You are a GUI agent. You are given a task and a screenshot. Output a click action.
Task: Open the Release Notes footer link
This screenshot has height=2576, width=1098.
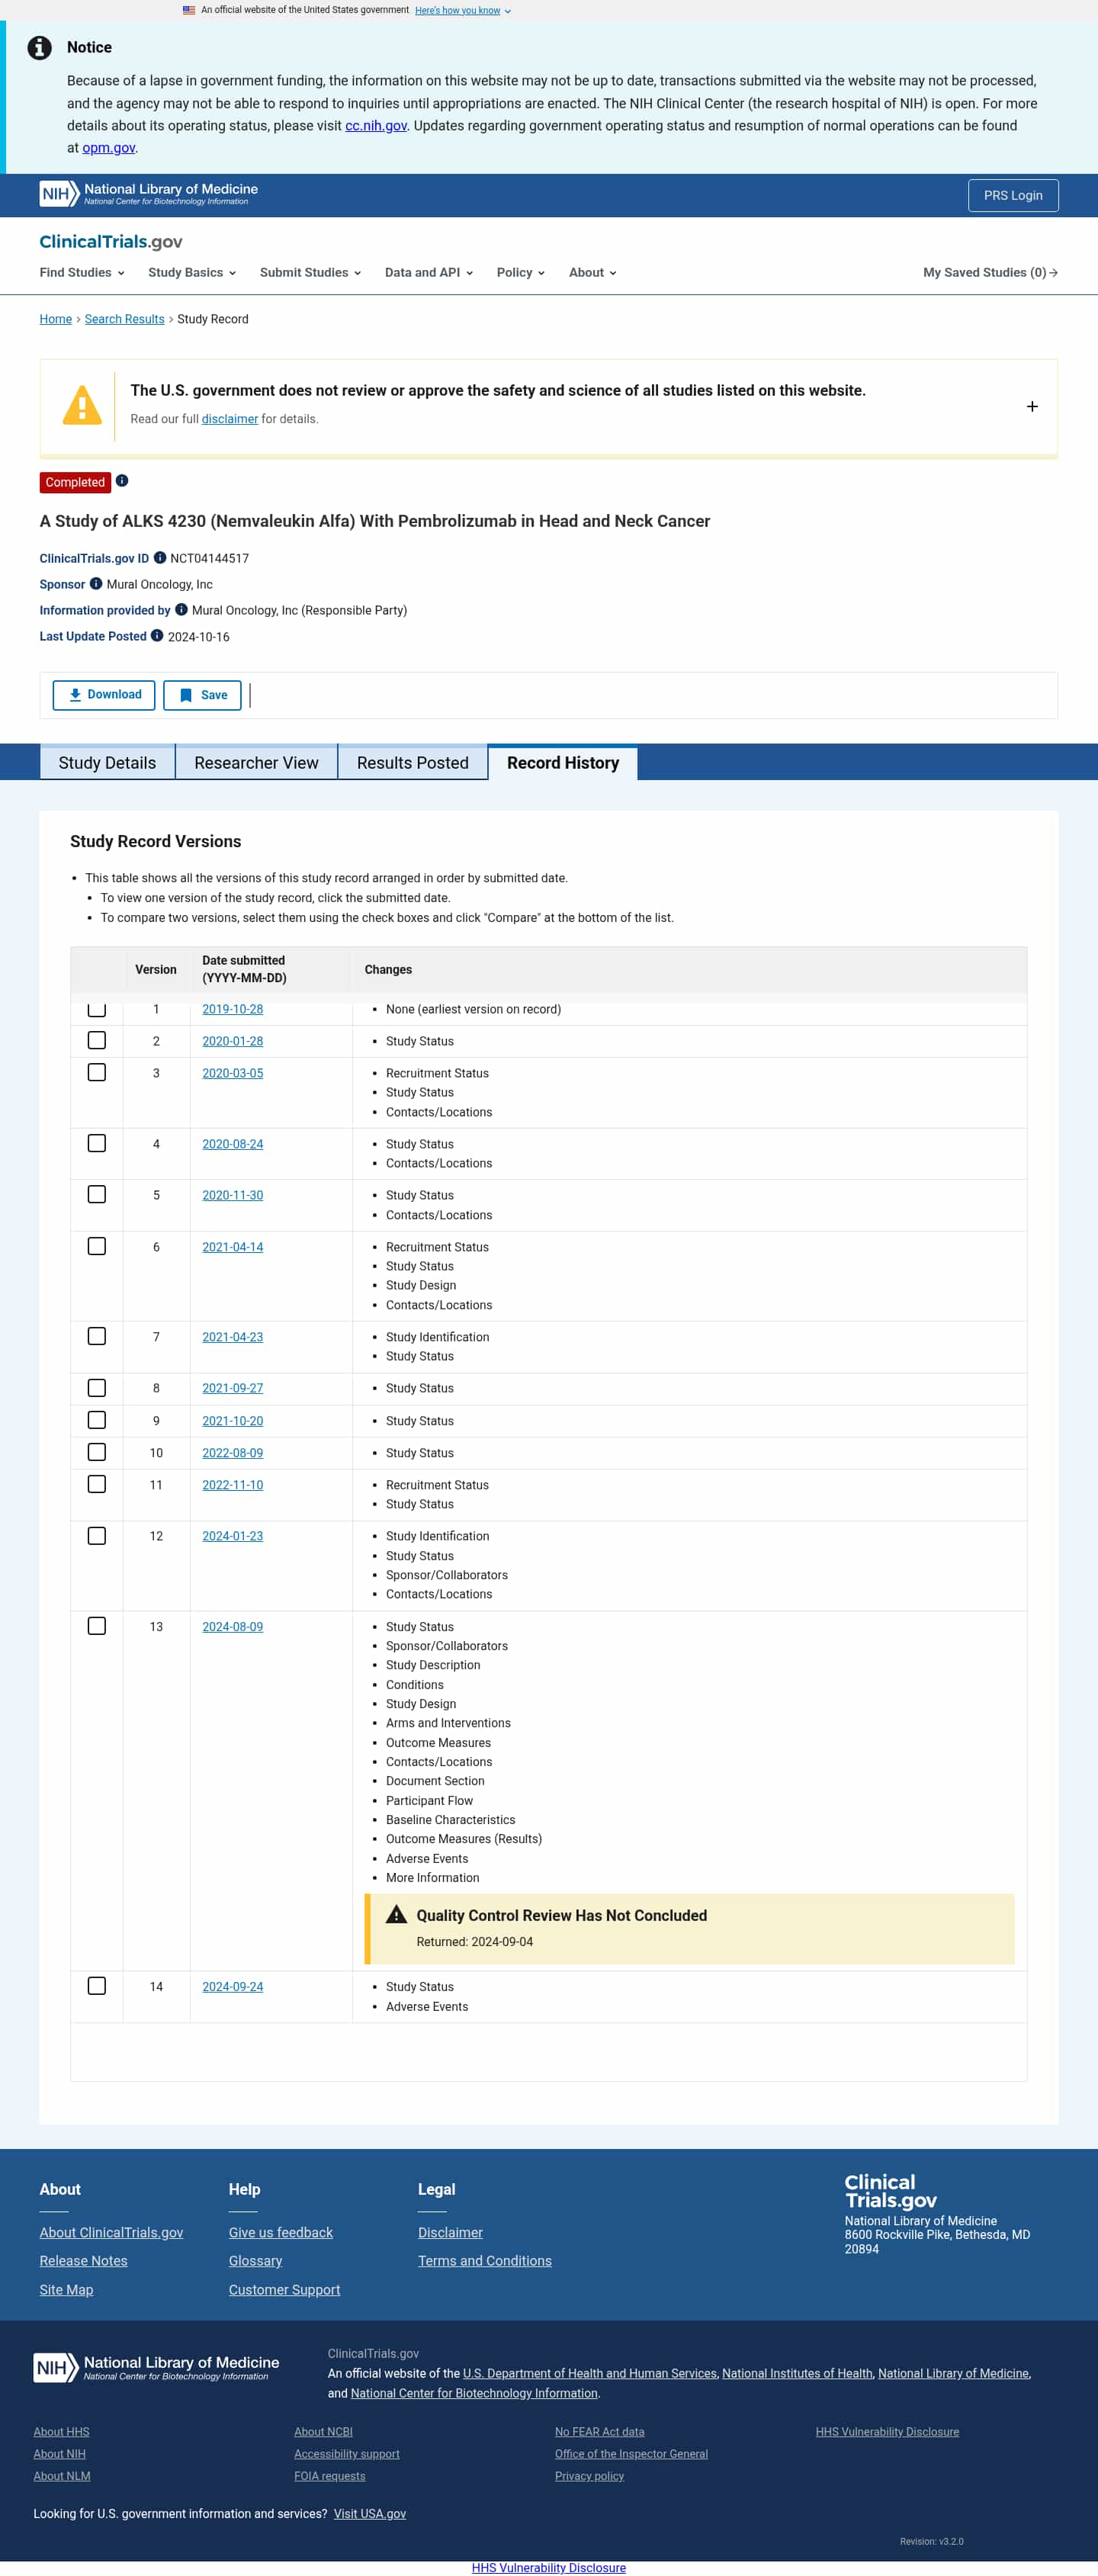tap(84, 2262)
